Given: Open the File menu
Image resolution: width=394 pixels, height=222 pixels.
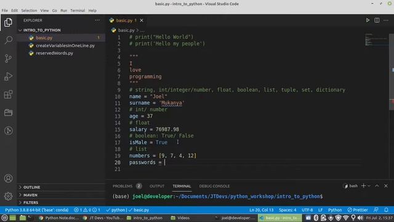Looking at the screenshot, I should click(x=4, y=10).
